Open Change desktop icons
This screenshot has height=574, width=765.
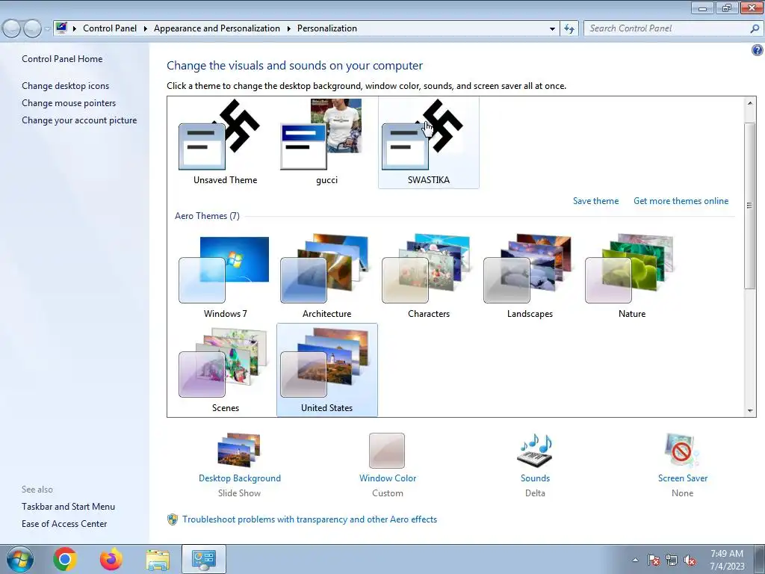[66, 86]
